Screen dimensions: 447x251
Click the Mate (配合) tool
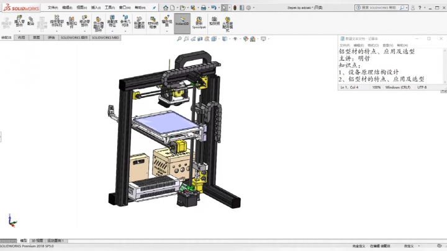[31, 22]
